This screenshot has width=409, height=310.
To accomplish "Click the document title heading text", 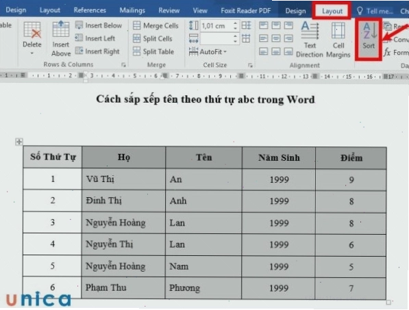I will [x=206, y=99].
